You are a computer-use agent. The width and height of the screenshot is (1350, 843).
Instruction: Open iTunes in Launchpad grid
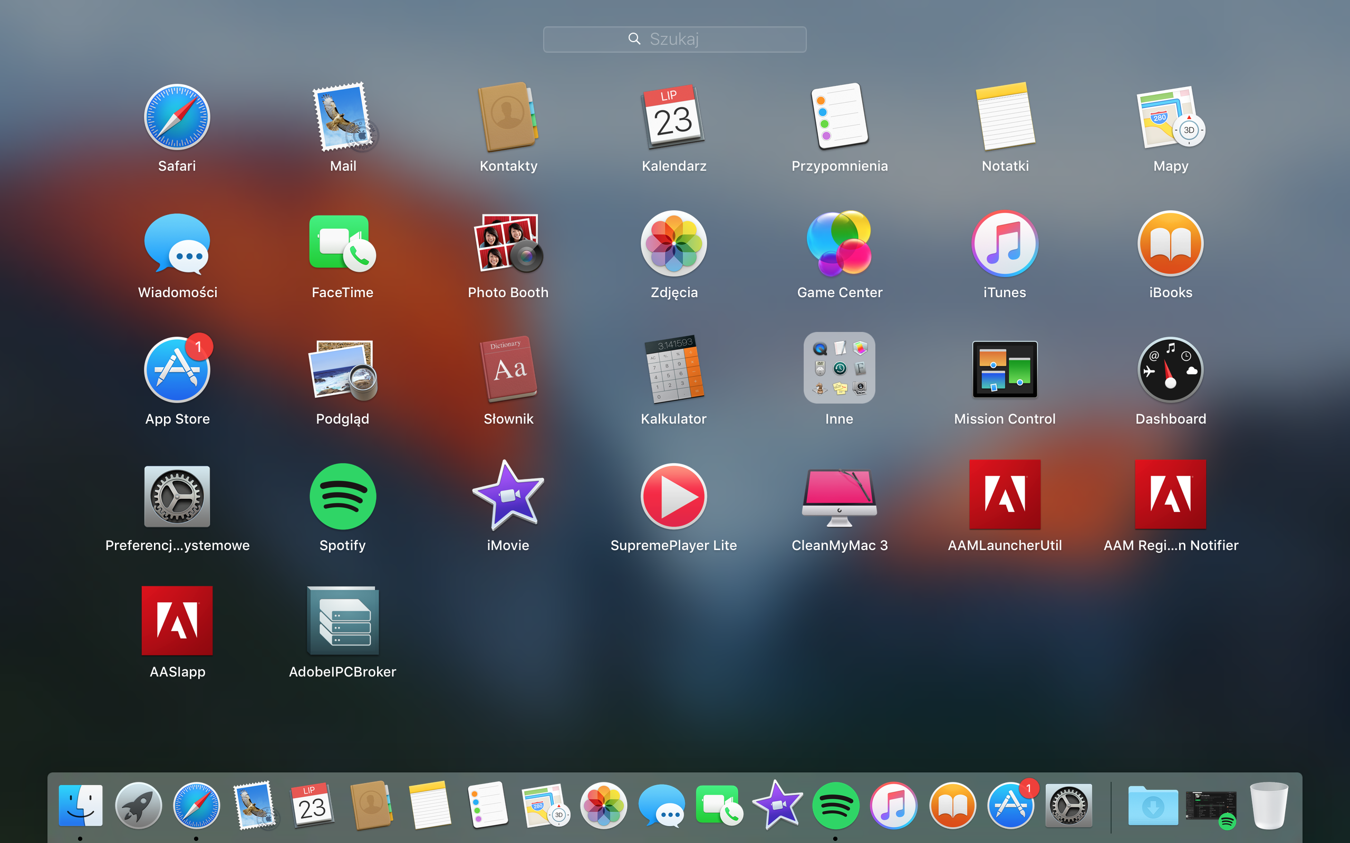click(x=1005, y=243)
